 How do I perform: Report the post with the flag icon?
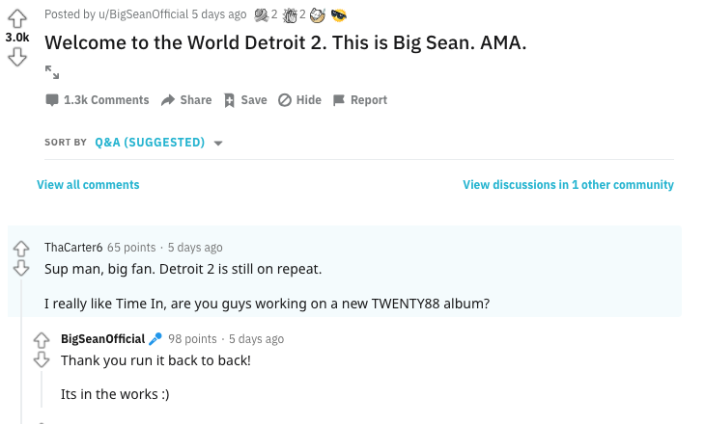click(x=359, y=100)
